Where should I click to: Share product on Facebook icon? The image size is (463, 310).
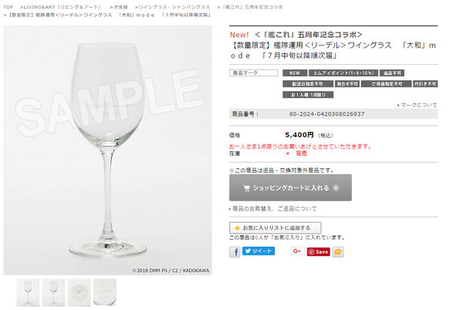click(235, 252)
